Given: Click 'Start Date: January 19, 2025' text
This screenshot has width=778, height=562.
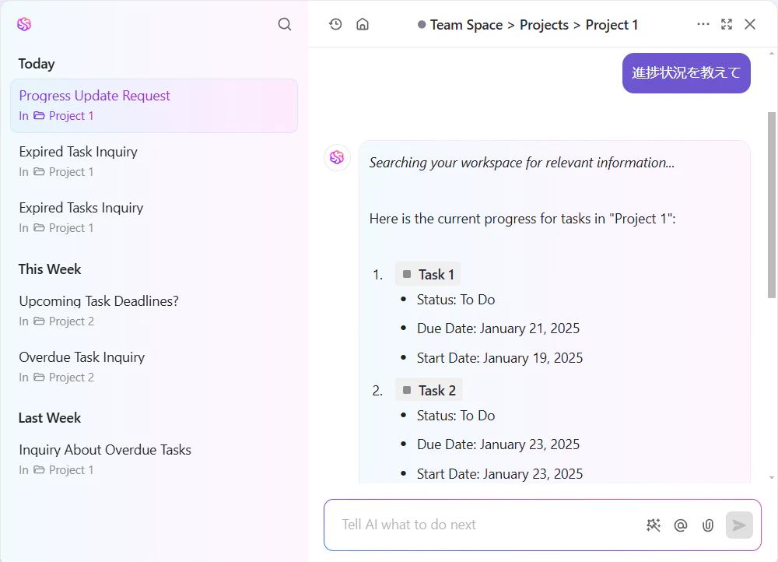Looking at the screenshot, I should [499, 358].
